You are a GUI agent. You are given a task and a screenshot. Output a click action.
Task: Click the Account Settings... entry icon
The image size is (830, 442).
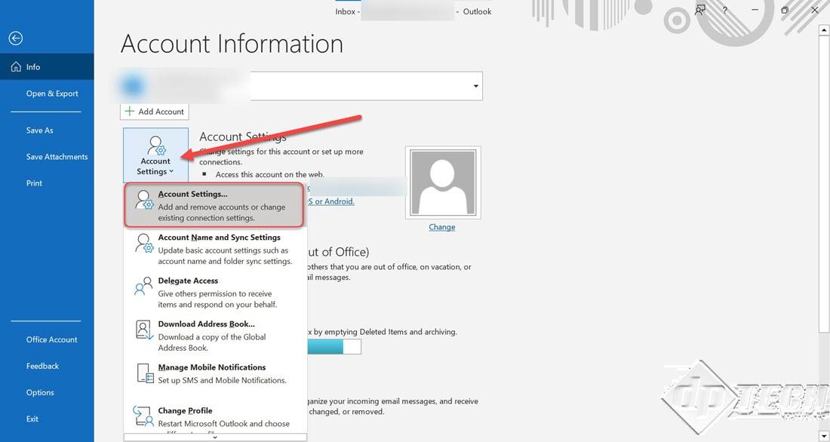coord(143,200)
